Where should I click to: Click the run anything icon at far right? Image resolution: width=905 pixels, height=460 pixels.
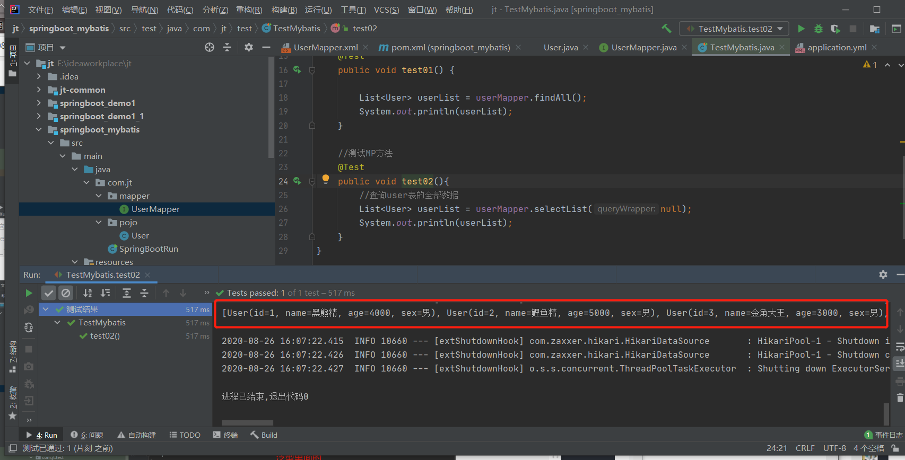[897, 29]
